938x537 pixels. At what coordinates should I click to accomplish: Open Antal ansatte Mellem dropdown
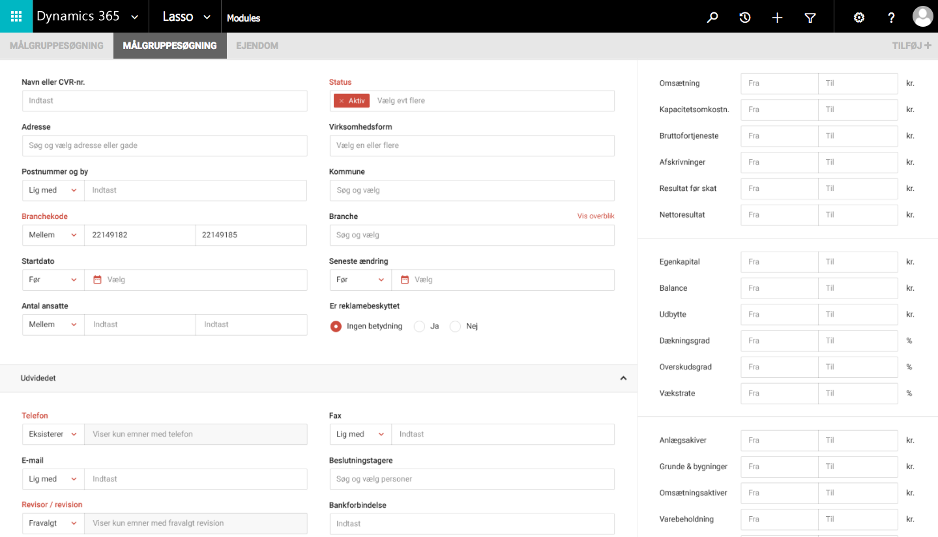pos(53,325)
